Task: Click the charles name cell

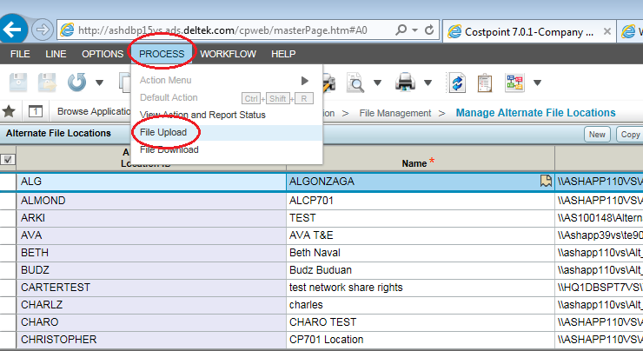Action: [420, 305]
